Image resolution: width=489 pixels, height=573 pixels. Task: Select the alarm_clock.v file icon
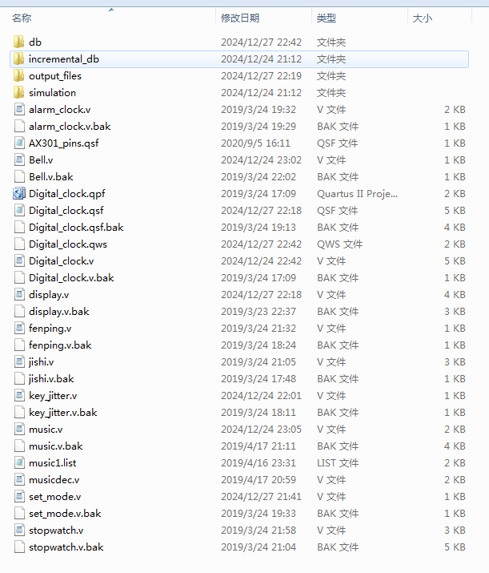click(19, 109)
